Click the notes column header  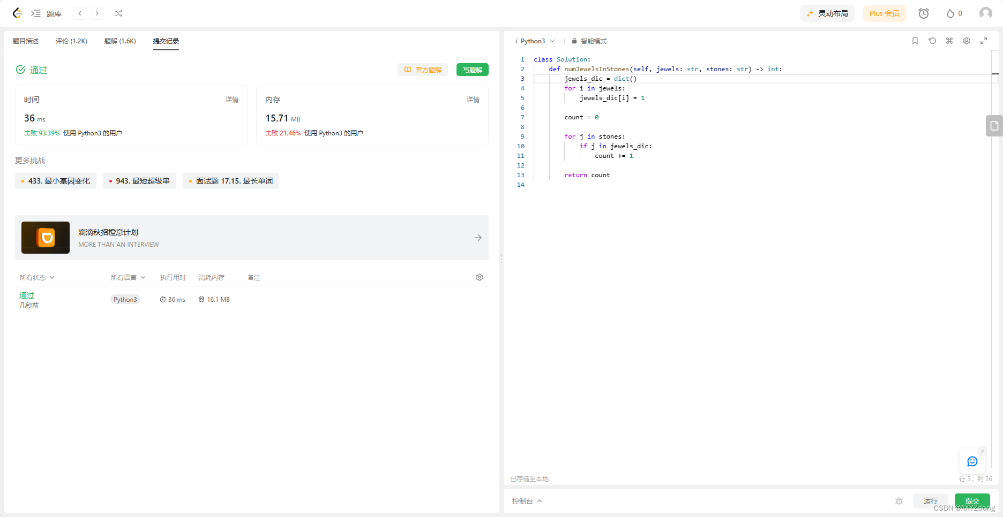(254, 277)
